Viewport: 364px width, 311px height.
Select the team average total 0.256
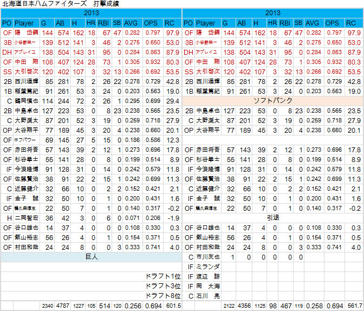pos(133,306)
